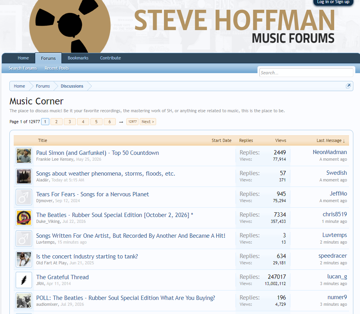Open NeonMadman's last message profile
The height and width of the screenshot is (314, 360).
pos(330,152)
